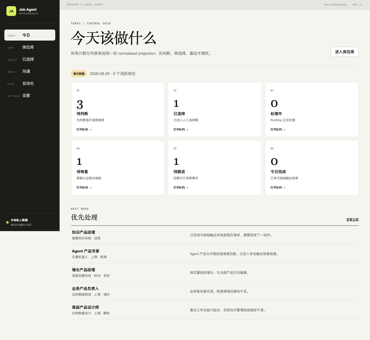The width and height of the screenshot is (370, 340).
Task: Click the 查看全部 link
Action: pos(353,220)
